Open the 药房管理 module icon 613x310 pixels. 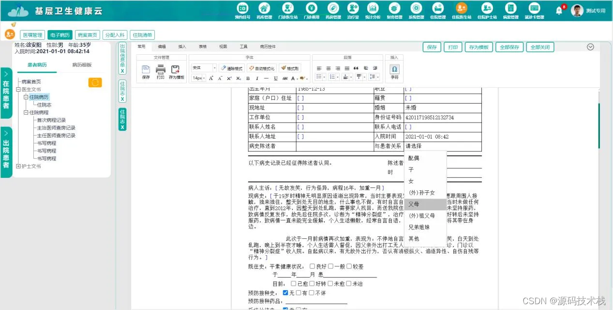333,8
